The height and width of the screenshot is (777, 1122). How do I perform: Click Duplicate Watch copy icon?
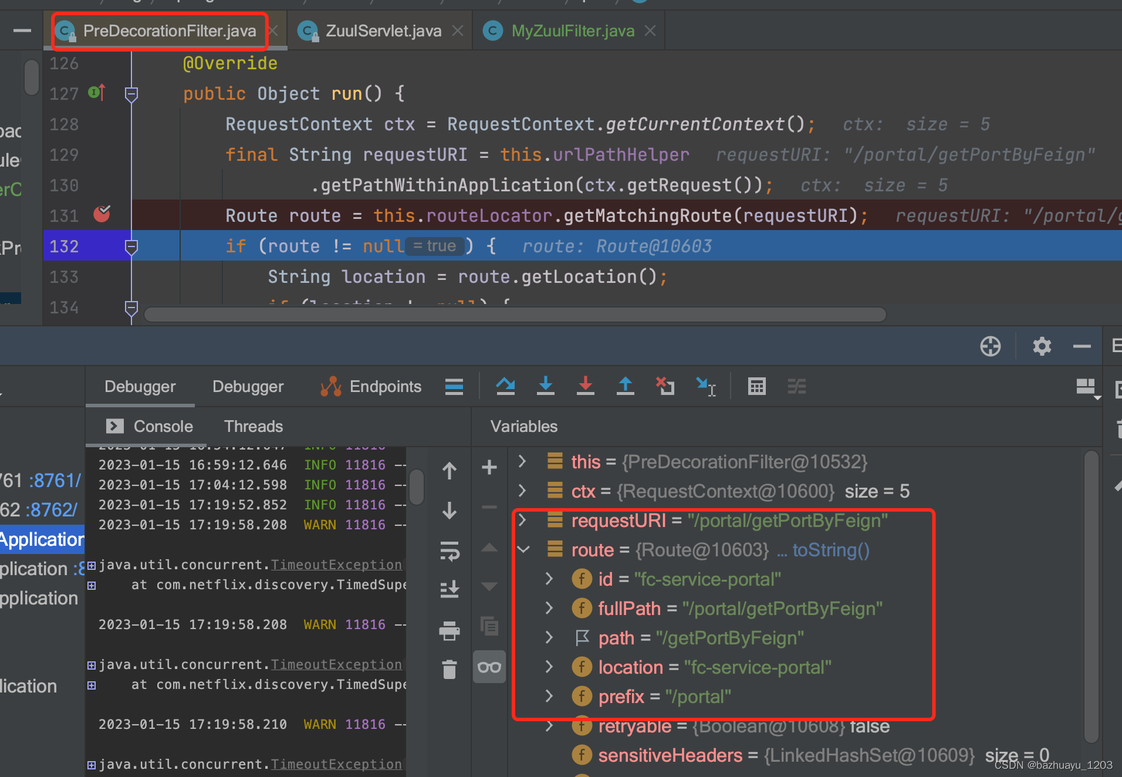coord(489,626)
